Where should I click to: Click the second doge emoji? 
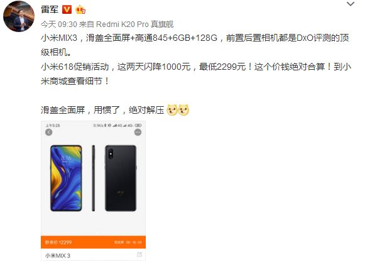[183, 110]
